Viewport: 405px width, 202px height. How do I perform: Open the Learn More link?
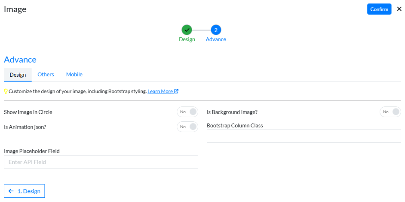point(160,91)
